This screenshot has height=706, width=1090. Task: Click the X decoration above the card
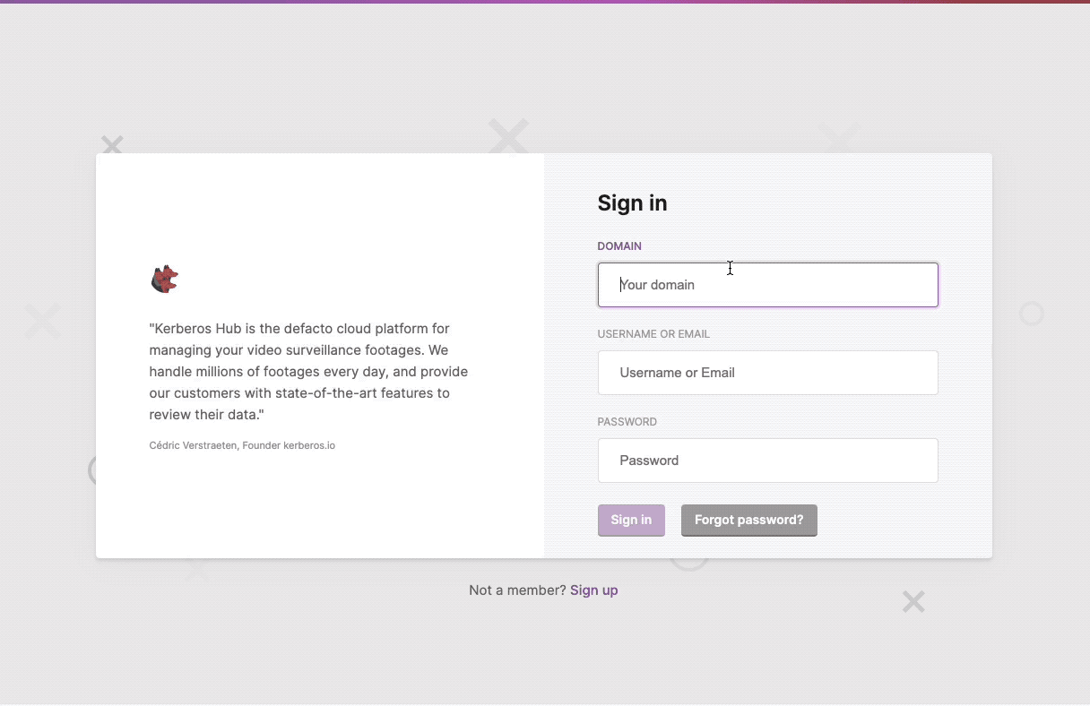point(508,136)
